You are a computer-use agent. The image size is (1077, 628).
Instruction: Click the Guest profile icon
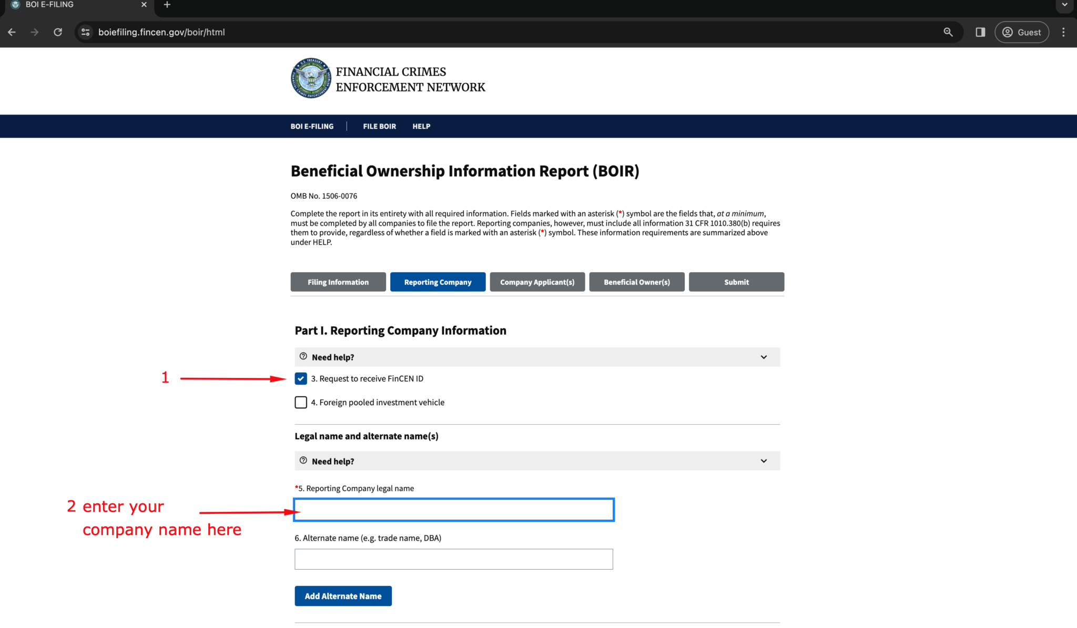tap(1021, 32)
